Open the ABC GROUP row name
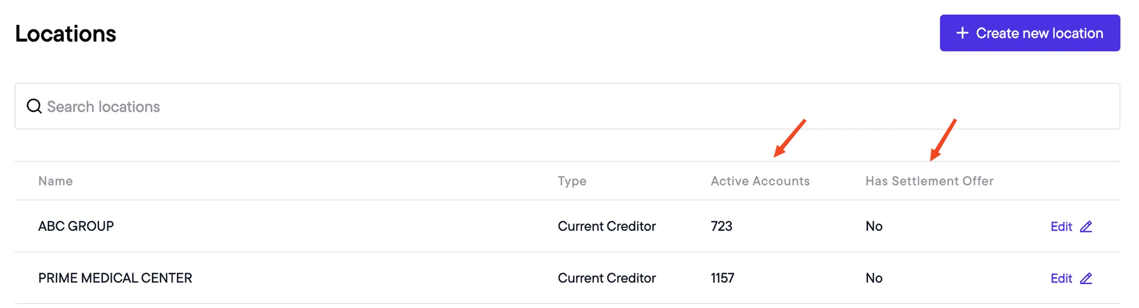This screenshot has height=308, width=1139. pos(76,226)
